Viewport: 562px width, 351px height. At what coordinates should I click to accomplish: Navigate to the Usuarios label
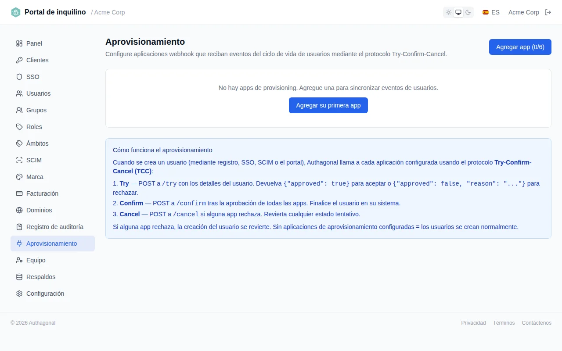click(x=39, y=93)
